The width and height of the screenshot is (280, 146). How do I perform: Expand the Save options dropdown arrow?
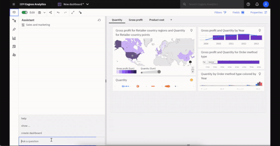tap(44, 13)
